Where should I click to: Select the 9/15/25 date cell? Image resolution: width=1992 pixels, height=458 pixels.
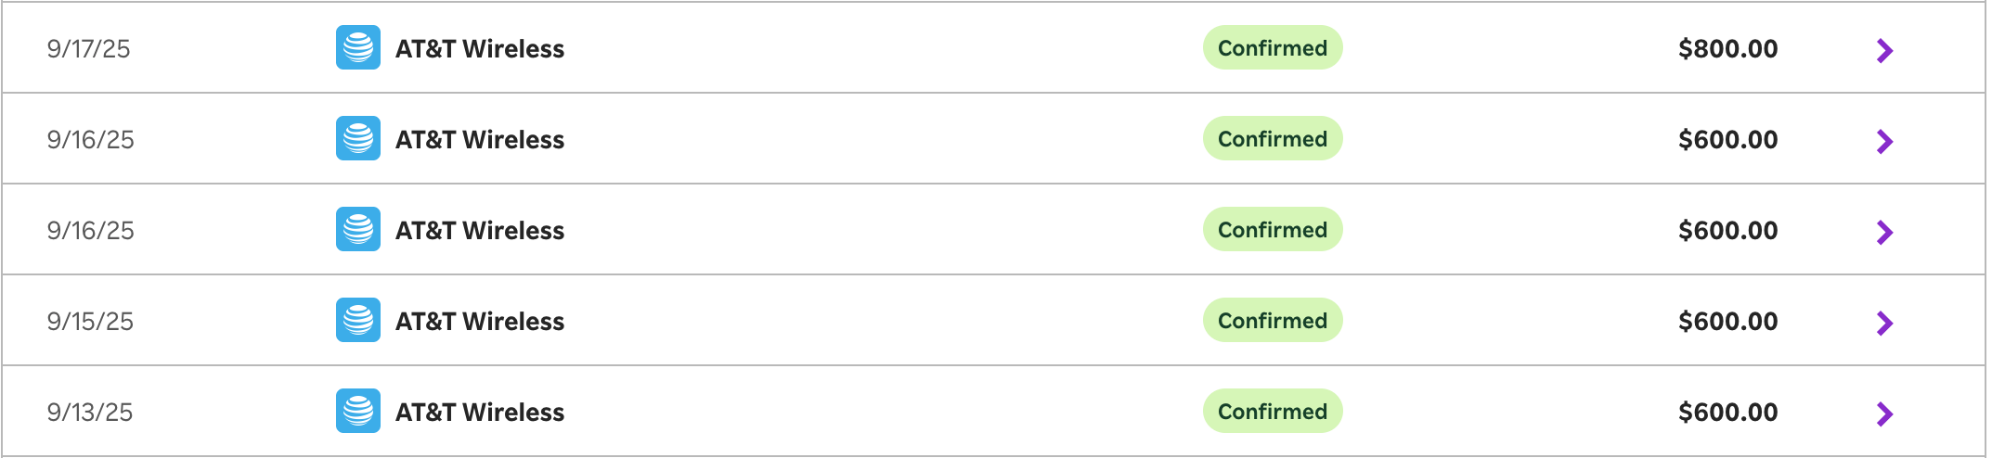pos(90,321)
